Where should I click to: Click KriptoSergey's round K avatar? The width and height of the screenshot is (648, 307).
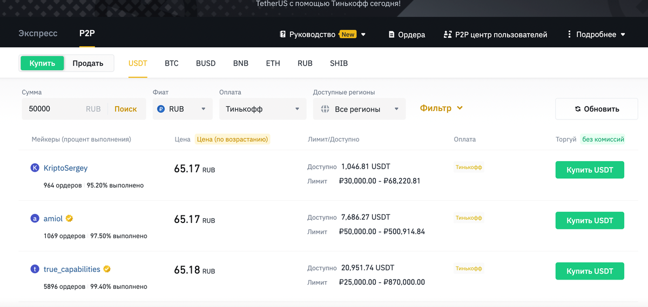click(x=35, y=168)
